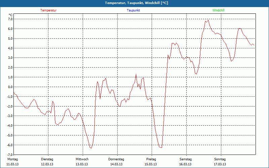Click the date 16.03.13
The height and width of the screenshot is (168, 269).
tap(185, 164)
